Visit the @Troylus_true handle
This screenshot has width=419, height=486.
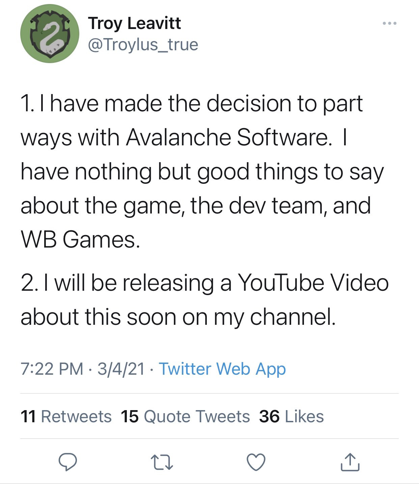coord(143,45)
